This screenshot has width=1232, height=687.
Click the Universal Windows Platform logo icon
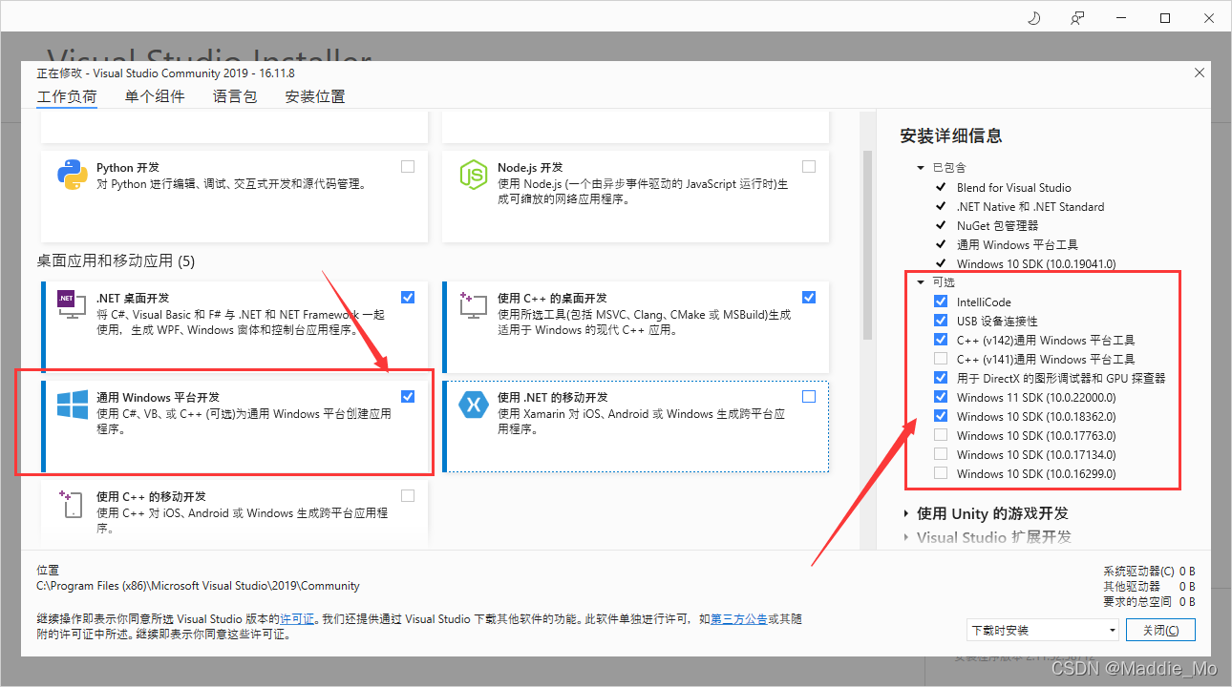73,405
